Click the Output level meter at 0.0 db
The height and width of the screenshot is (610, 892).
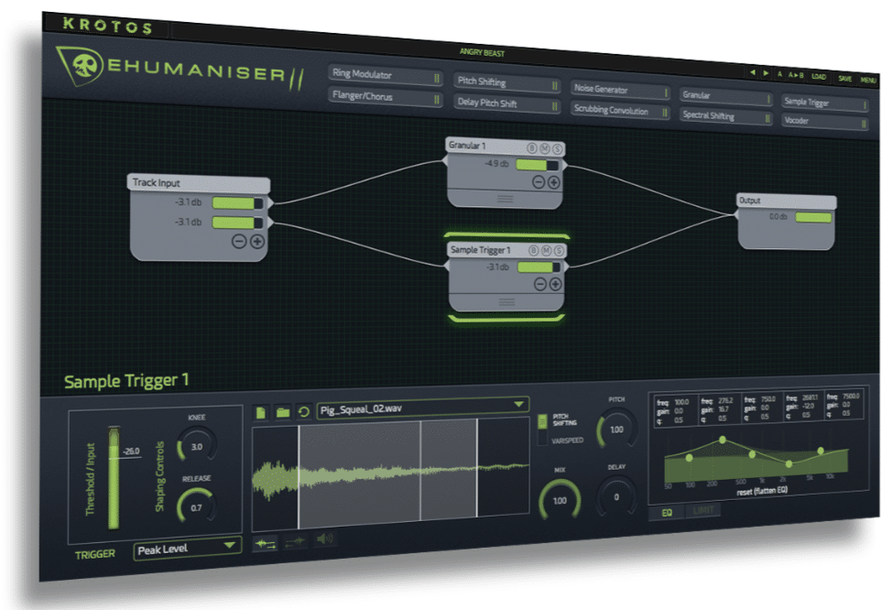(x=813, y=217)
